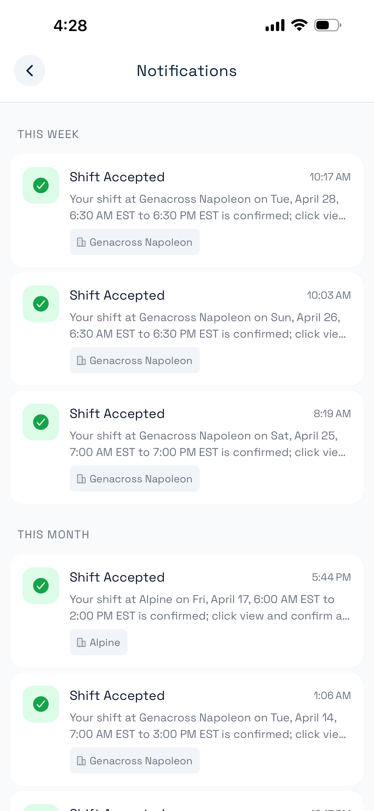Open the Genacross Napoleon tag under the April 28 shift
The height and width of the screenshot is (811, 374).
point(135,242)
